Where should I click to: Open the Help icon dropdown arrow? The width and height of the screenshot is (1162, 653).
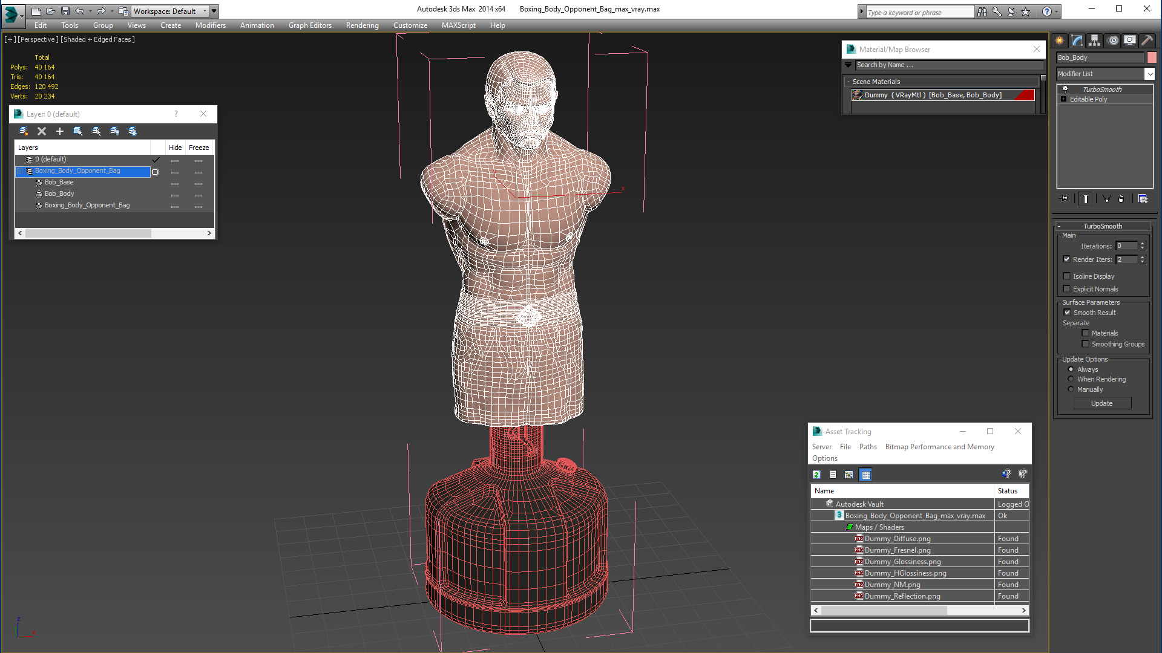[x=1057, y=11]
